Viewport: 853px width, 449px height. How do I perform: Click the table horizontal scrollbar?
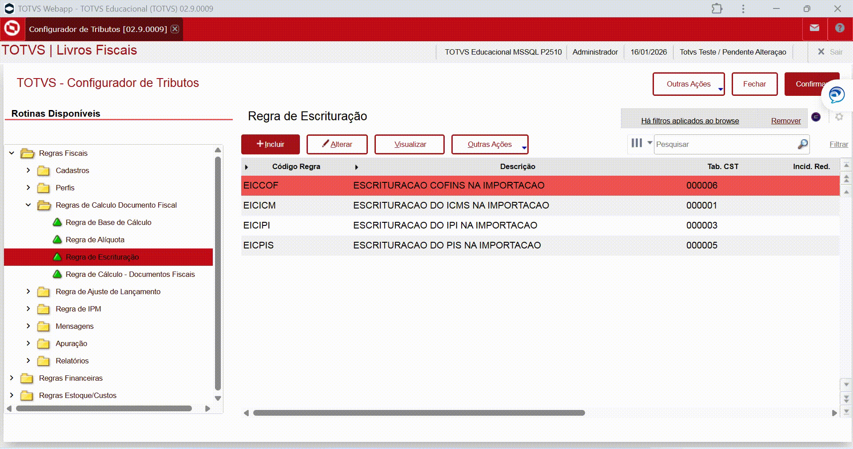coord(419,413)
